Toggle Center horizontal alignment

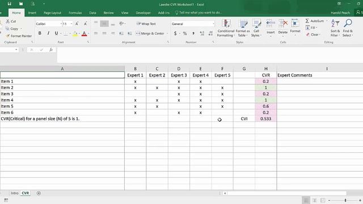tap(104, 33)
